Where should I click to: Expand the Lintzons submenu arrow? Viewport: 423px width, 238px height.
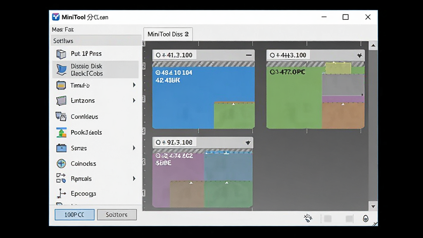[x=134, y=101]
